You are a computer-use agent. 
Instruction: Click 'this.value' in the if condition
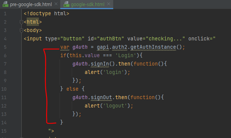(x=85, y=56)
